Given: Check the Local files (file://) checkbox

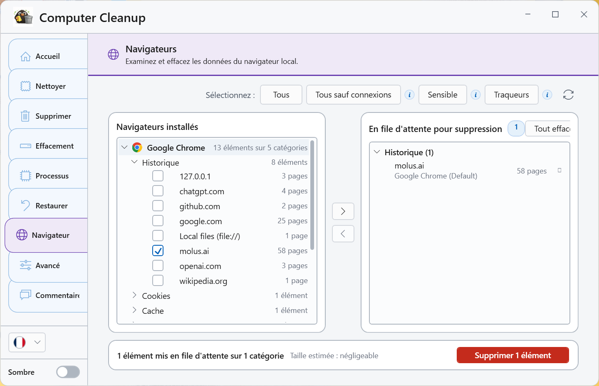Looking at the screenshot, I should [x=158, y=236].
